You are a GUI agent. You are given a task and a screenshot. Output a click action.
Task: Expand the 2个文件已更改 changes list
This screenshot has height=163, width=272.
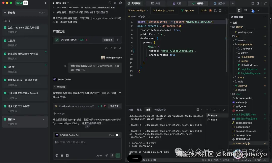point(118,40)
